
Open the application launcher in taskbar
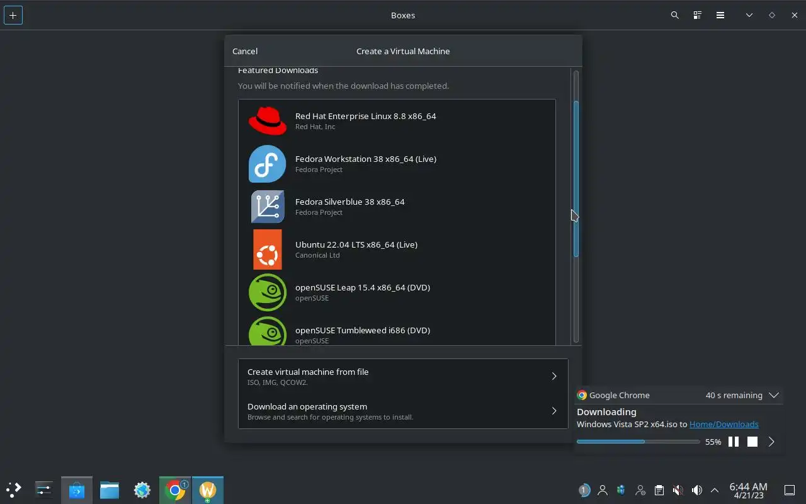(x=13, y=490)
